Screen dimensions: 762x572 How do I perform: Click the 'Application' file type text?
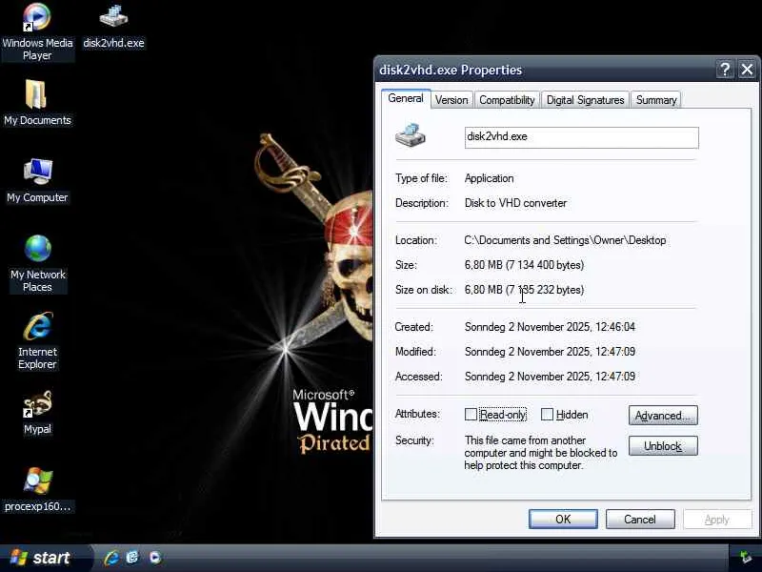pyautogui.click(x=489, y=178)
